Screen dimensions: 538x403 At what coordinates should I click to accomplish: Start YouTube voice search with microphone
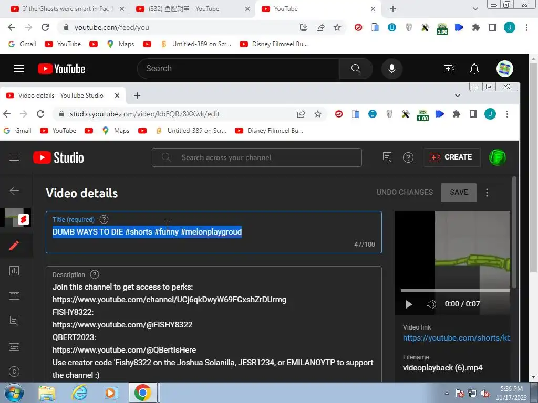click(x=391, y=69)
